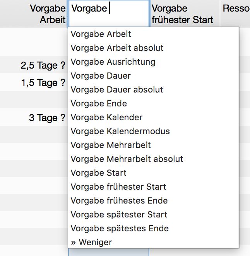Screen dimensions: 250x256
Task: Select 'Vorgabe Mehrarbeit absolut' option
Action: coord(127,159)
